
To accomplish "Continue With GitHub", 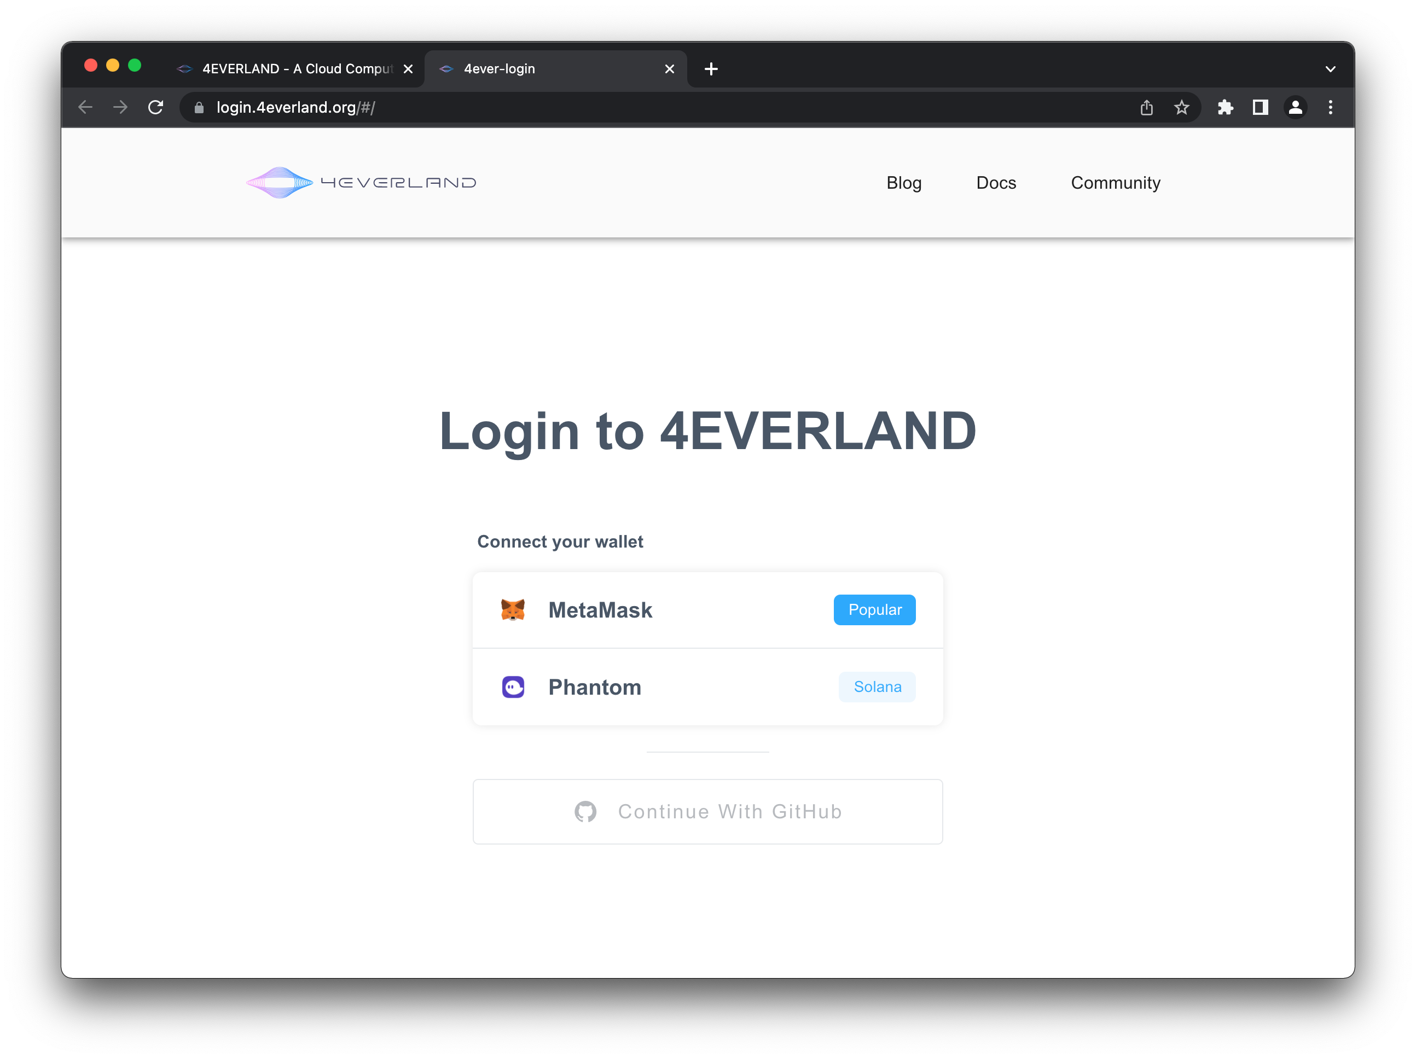I will click(x=708, y=811).
